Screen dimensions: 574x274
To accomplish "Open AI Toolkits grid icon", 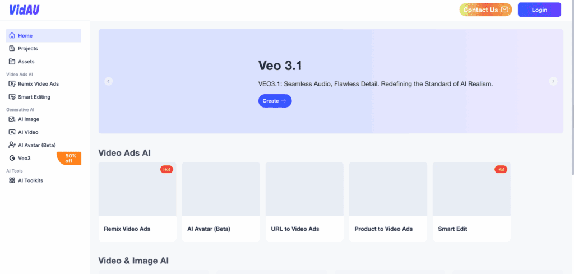I will pos(12,180).
